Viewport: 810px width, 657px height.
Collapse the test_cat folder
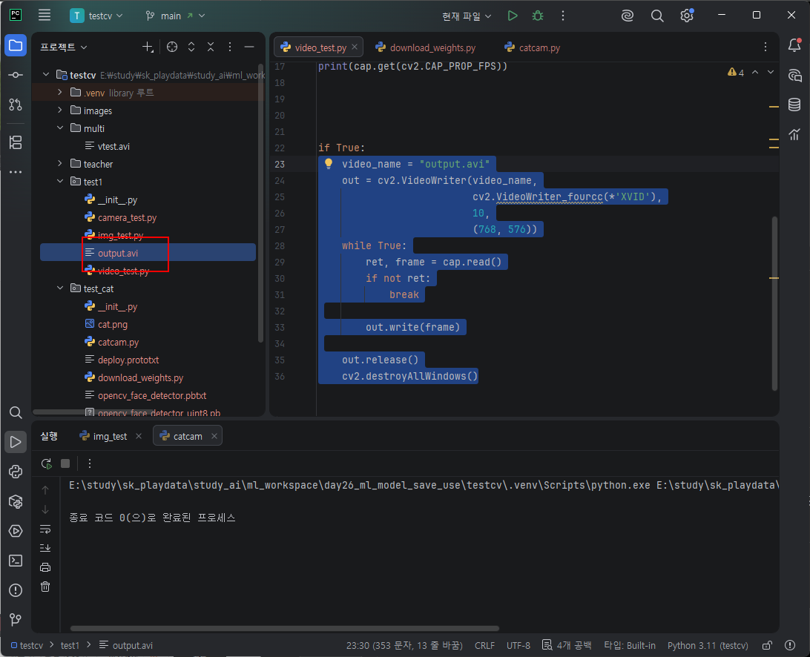pos(60,288)
